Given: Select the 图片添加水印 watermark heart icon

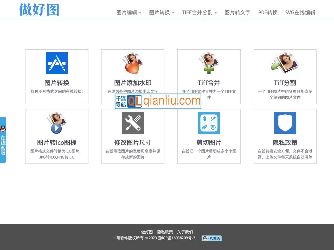Looking at the screenshot, I should pyautogui.click(x=133, y=63).
